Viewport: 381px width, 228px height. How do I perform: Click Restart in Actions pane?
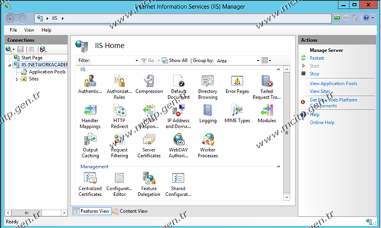pos(317,58)
